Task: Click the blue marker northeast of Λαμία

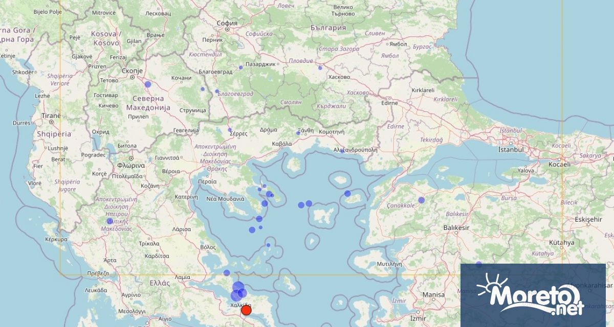Action: (227, 273)
